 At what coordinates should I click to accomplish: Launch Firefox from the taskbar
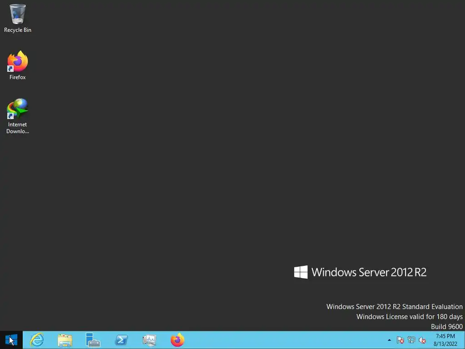click(178, 340)
